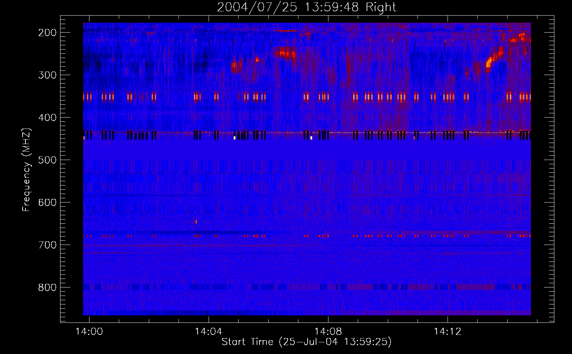
Task: Click the 14:00 time tick label
Action: pos(89,332)
